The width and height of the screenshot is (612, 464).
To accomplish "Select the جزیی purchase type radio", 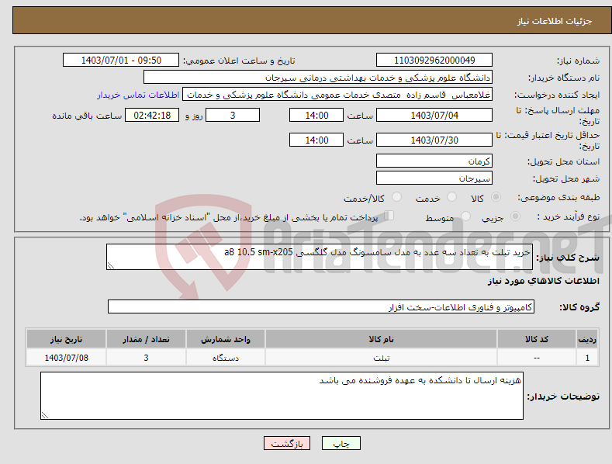I will coord(515,216).
